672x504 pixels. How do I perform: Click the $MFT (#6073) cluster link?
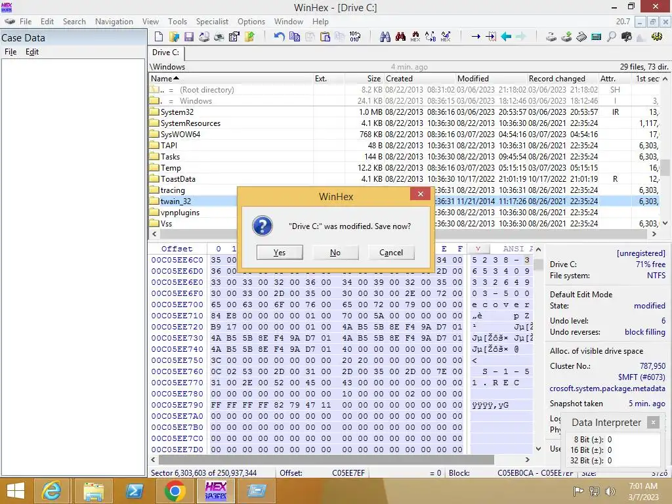642,377
